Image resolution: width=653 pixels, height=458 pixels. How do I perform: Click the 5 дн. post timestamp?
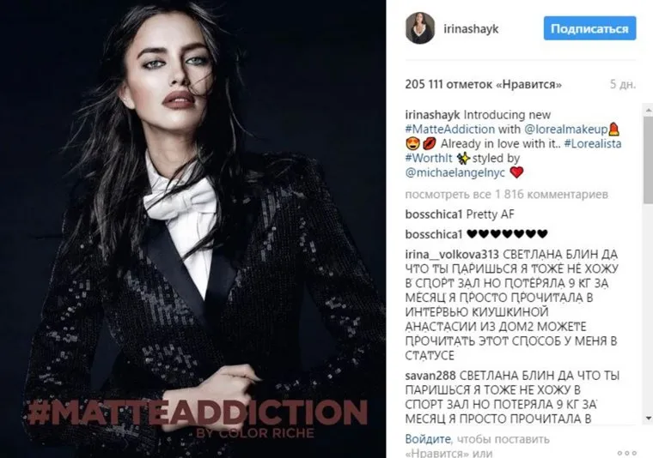pyautogui.click(x=623, y=84)
